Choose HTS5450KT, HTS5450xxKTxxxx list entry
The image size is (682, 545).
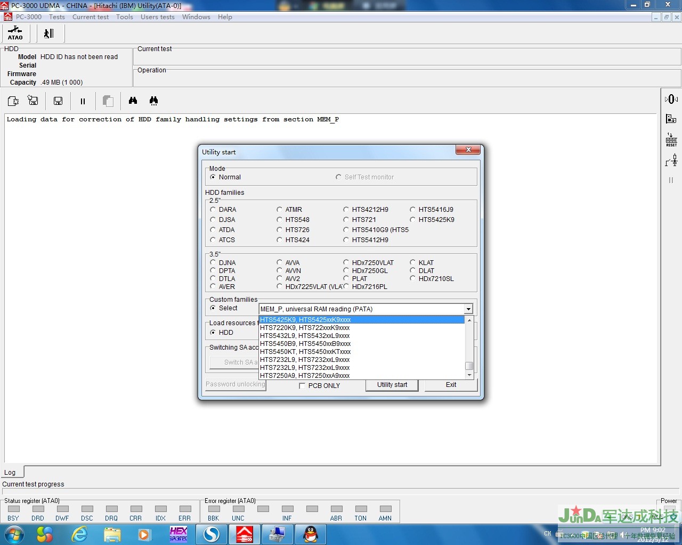click(362, 352)
